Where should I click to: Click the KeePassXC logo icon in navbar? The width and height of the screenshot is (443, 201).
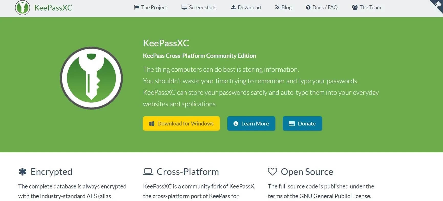(23, 7)
